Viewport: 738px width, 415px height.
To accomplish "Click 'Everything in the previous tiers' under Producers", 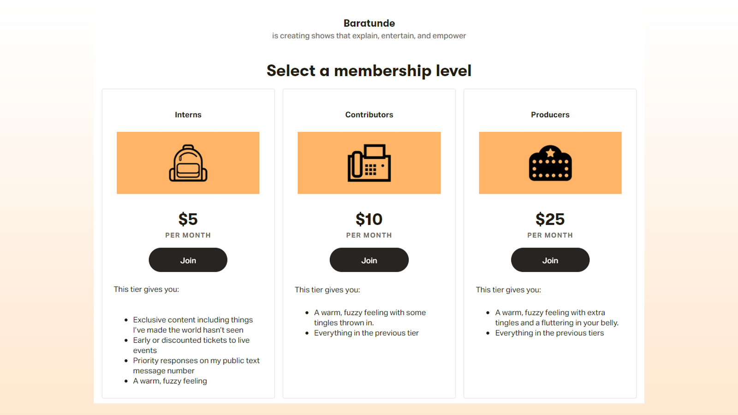I will point(549,333).
